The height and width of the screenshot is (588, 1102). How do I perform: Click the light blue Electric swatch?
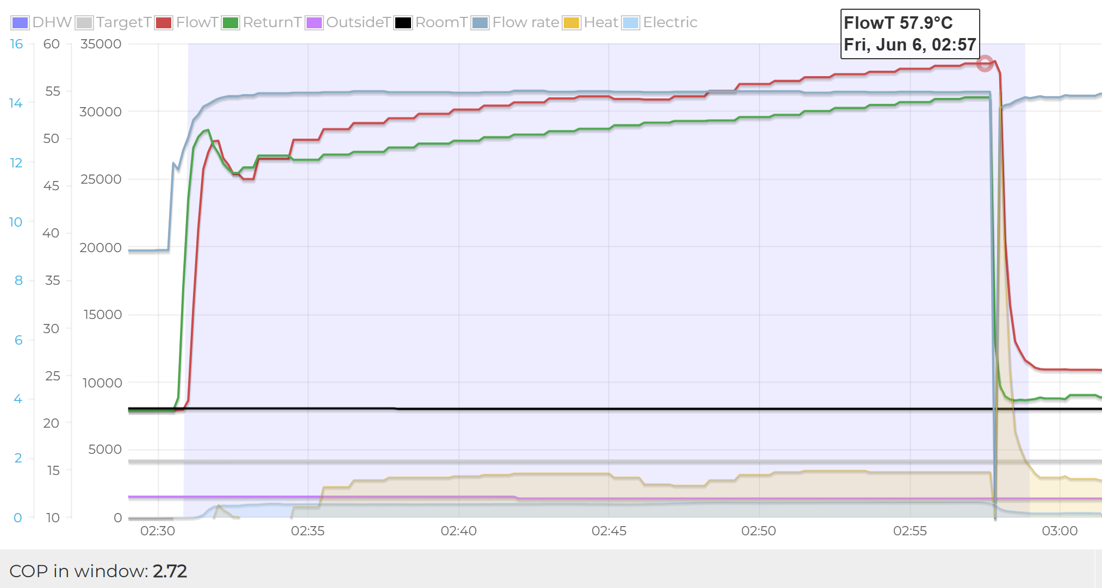point(631,23)
